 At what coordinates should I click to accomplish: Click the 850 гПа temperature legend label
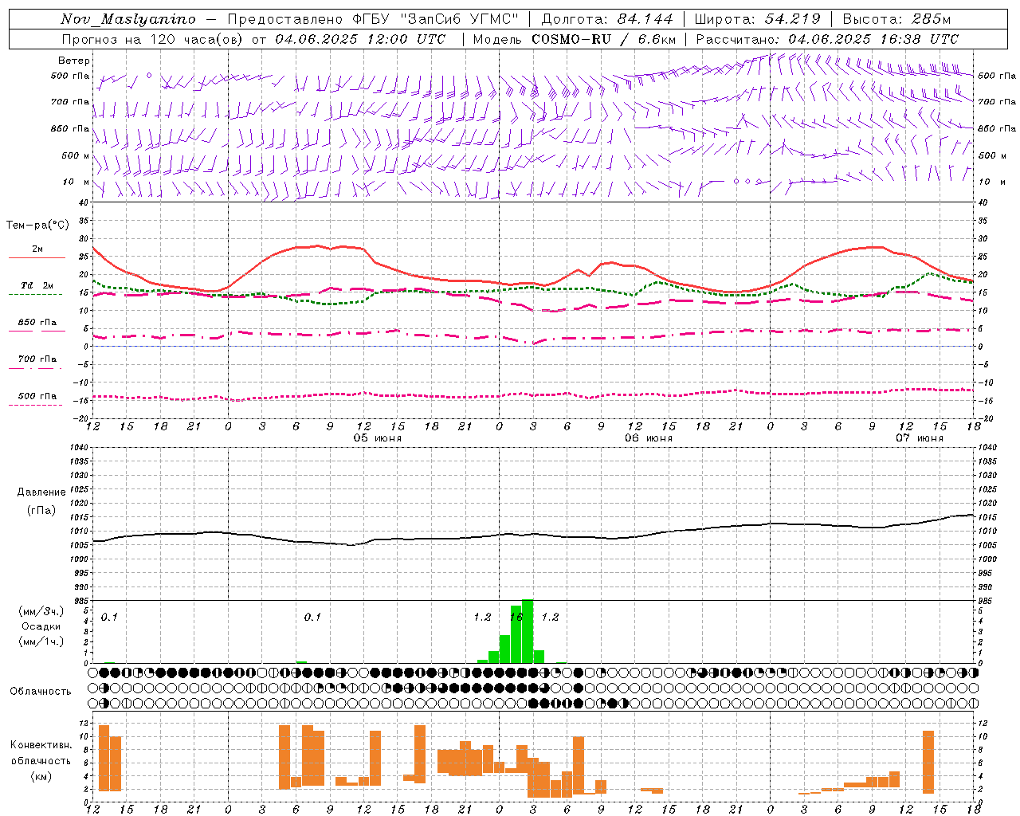37,323
